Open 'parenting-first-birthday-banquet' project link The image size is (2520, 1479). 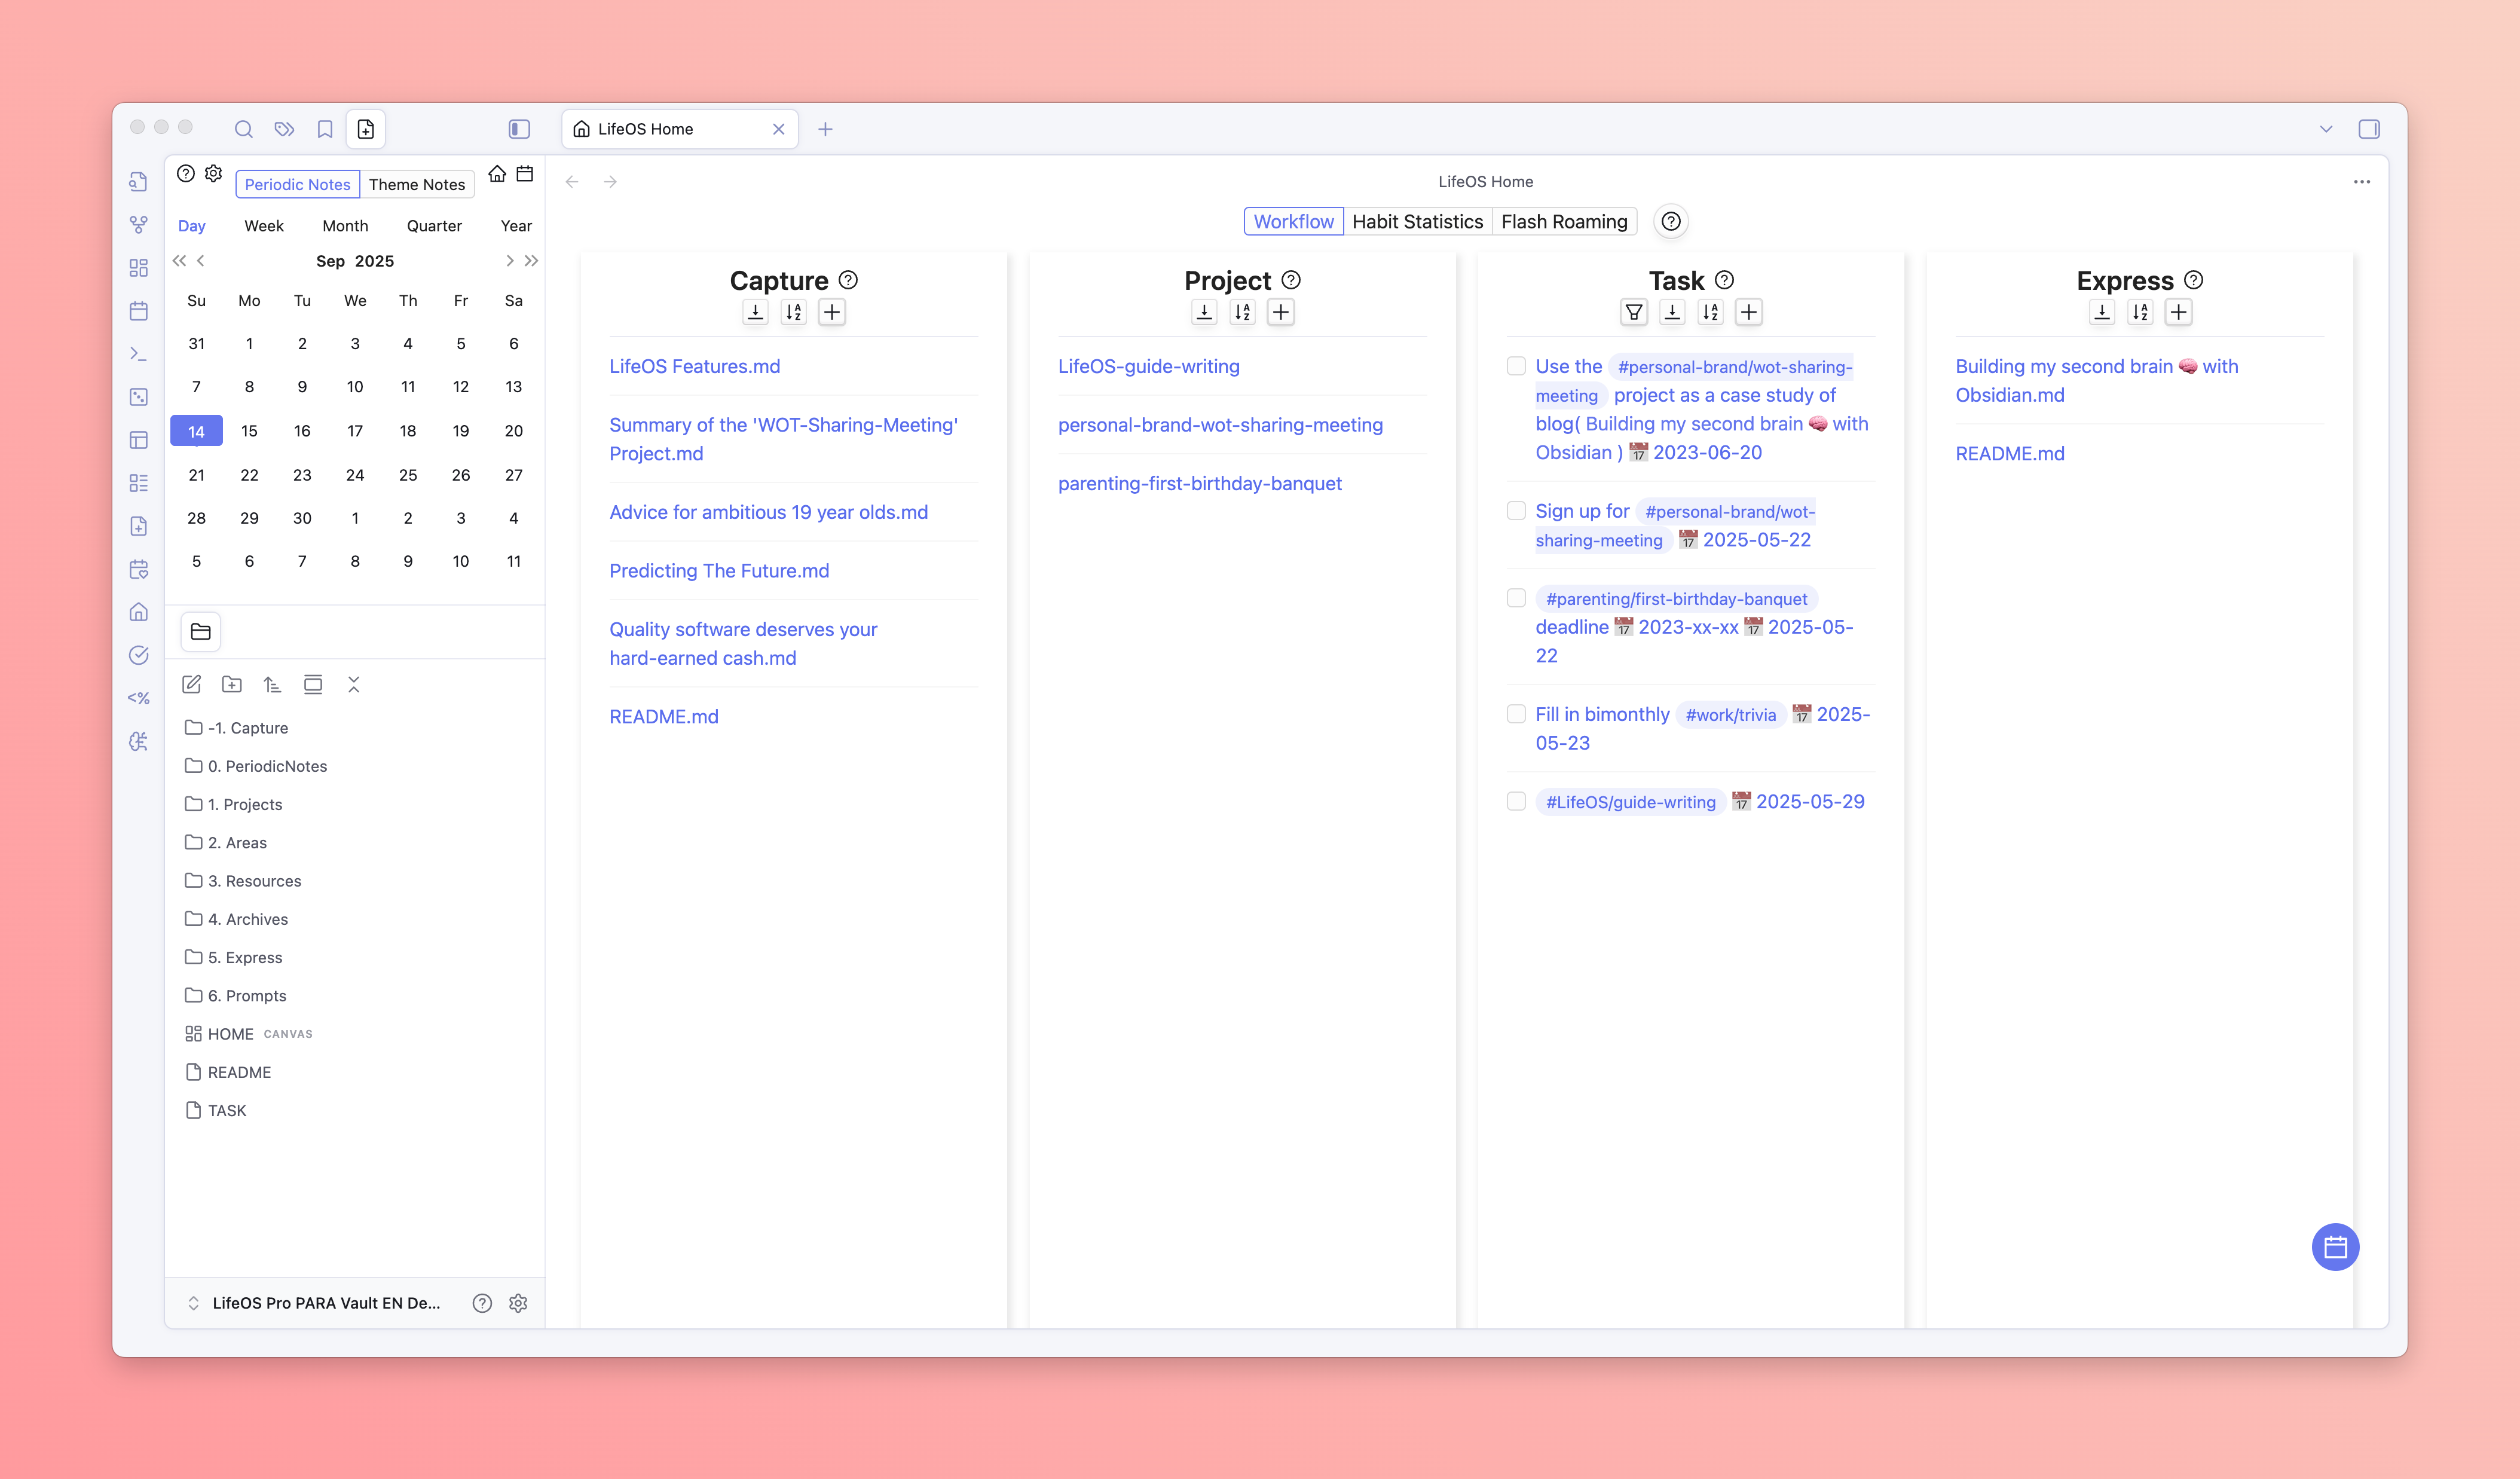pyautogui.click(x=1199, y=483)
